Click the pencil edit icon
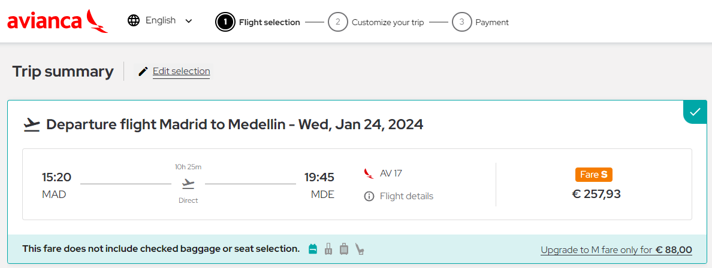The height and width of the screenshot is (268, 712). [143, 71]
